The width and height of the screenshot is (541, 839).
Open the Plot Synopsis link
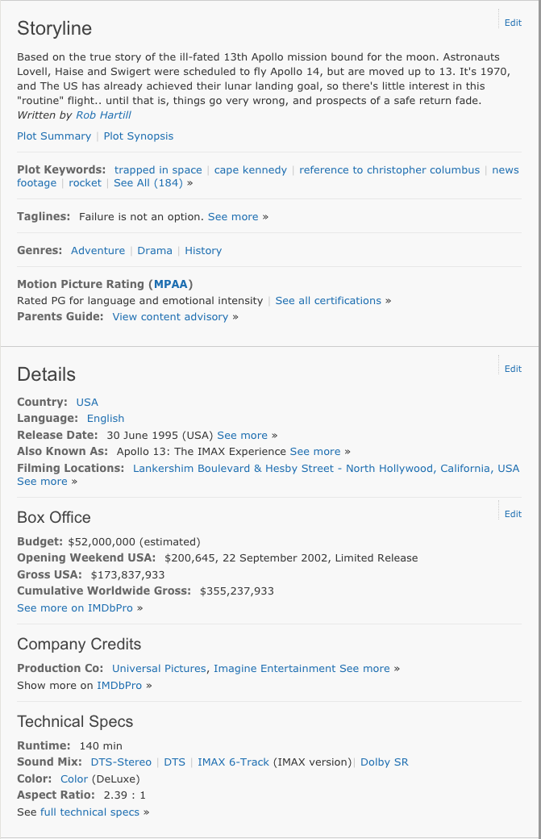tap(139, 136)
